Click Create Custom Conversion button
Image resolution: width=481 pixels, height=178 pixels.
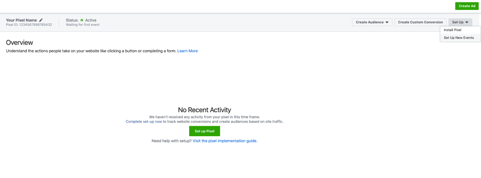click(x=420, y=23)
